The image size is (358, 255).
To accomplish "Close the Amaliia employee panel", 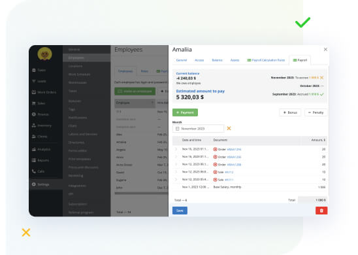I will coord(325,49).
